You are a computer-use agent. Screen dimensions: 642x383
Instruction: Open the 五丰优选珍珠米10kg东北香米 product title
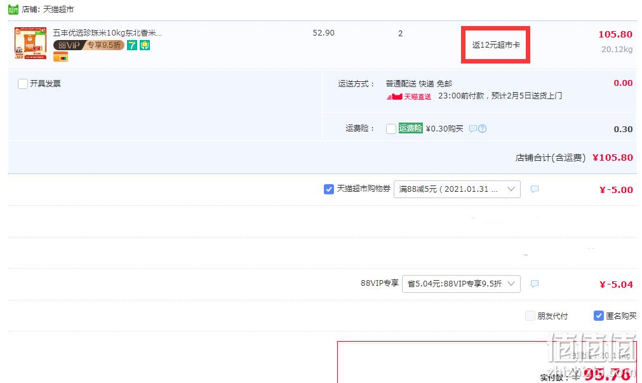click(107, 33)
